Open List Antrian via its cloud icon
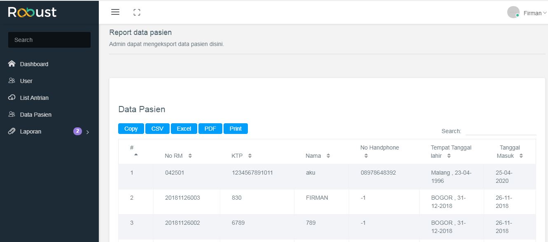The width and height of the screenshot is (548, 242). coord(12,97)
